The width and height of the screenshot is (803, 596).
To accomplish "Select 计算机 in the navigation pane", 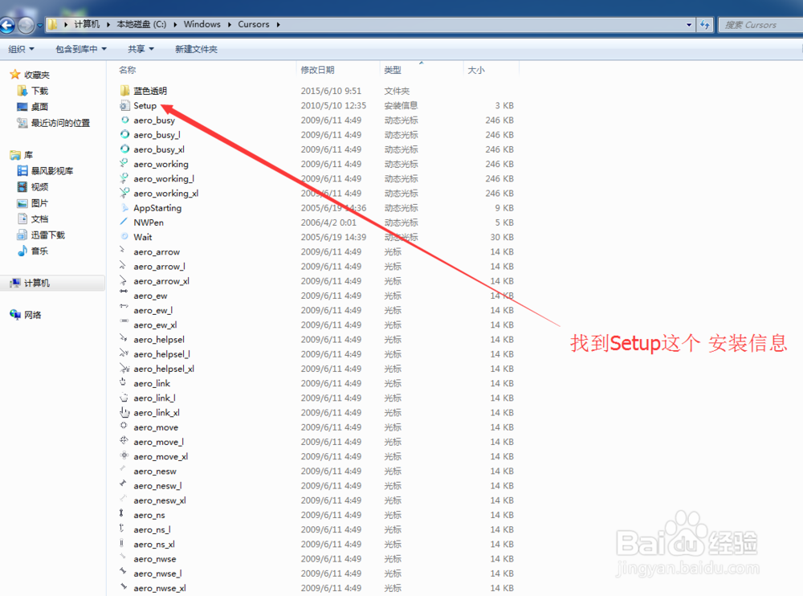I will pos(37,283).
